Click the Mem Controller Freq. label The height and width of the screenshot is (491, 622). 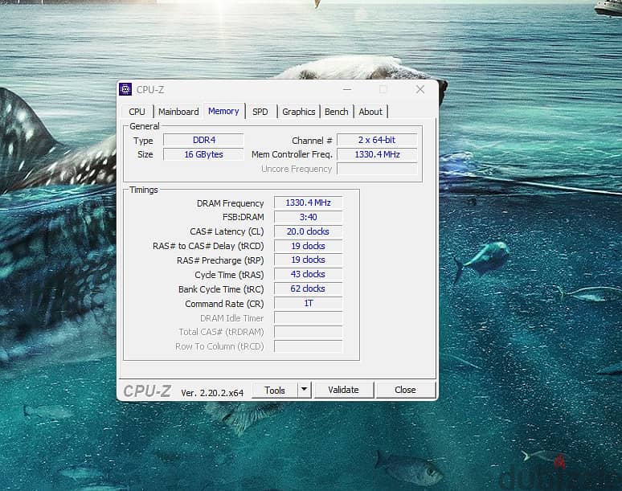[x=292, y=154]
